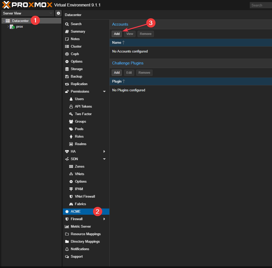Open the Server View dropdown
Image resolution: width=272 pixels, height=268 pixels.
pos(28,13)
